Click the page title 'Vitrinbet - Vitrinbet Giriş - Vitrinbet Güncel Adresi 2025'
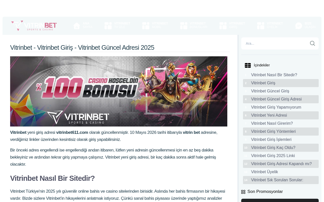The height and width of the screenshot is (202, 324). (x=82, y=47)
